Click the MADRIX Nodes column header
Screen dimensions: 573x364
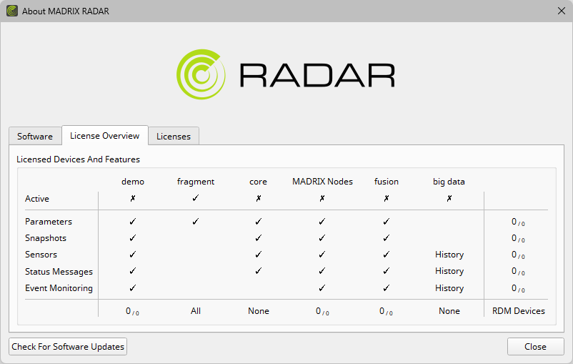point(322,182)
